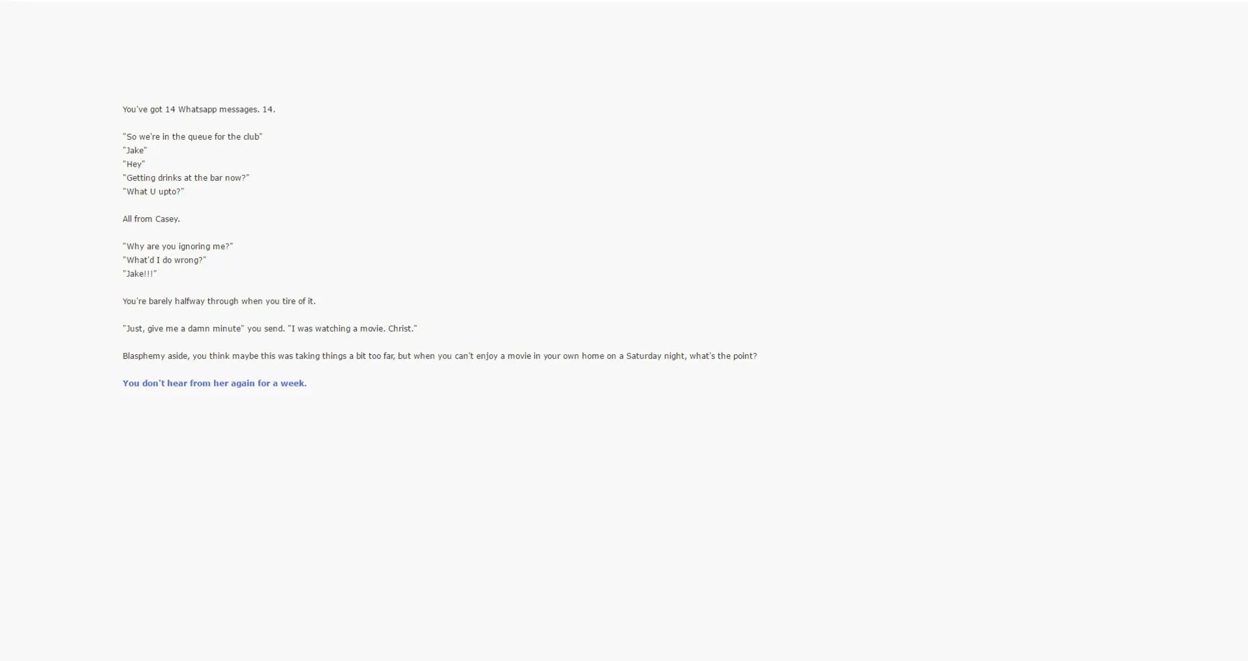Image resolution: width=1248 pixels, height=661 pixels.
Task: Click "Why are you ignoring me?" text
Action: coord(177,246)
